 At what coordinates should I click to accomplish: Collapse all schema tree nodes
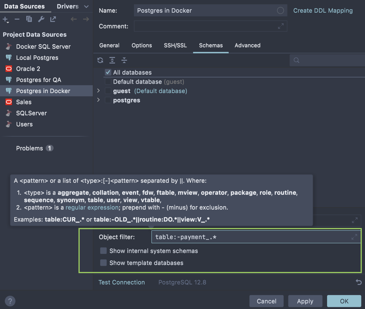(x=124, y=60)
